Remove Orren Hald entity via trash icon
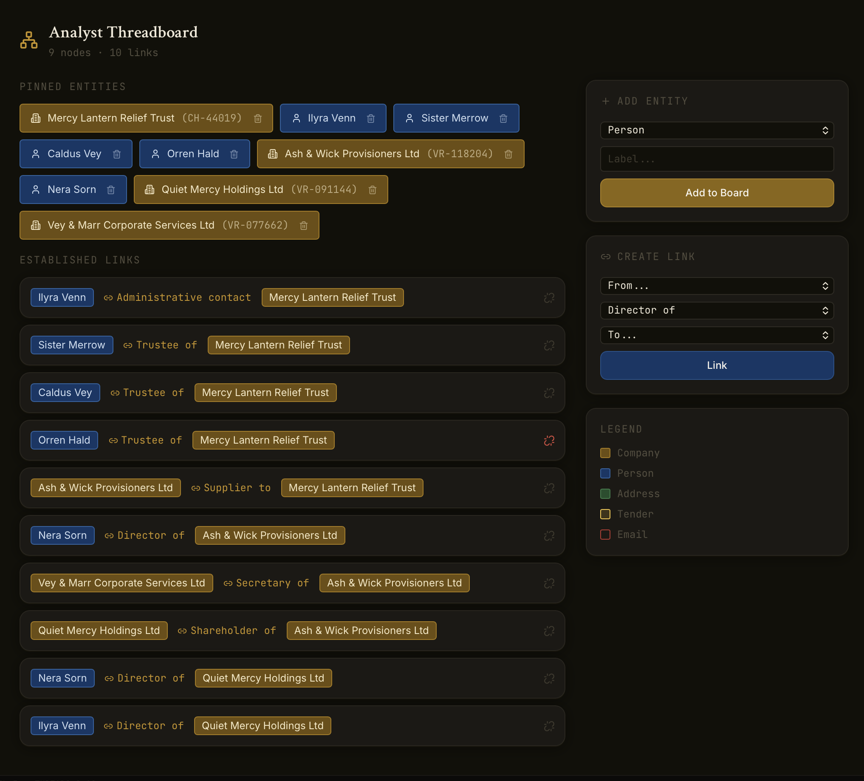Screen dimensions: 864x781 pos(234,154)
